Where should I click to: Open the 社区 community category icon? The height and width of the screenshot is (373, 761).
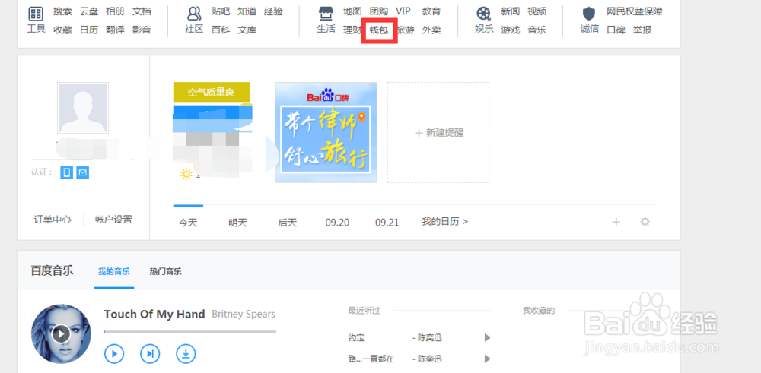click(194, 14)
